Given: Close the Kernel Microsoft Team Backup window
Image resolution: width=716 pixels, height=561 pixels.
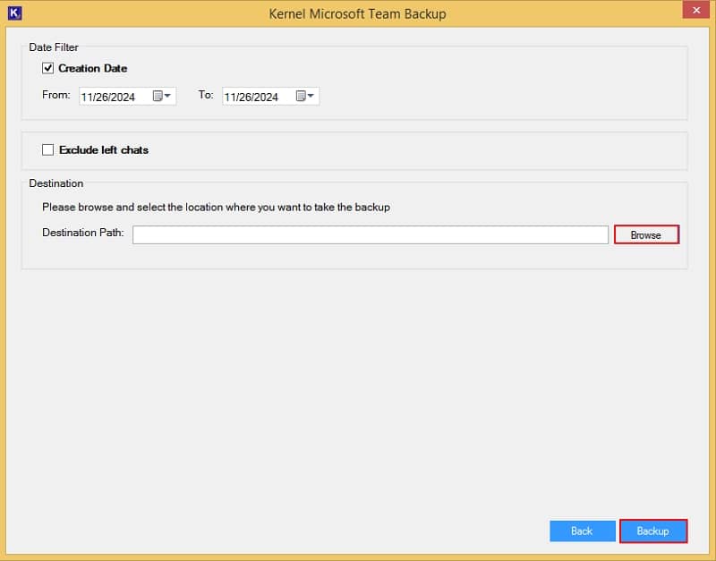Looking at the screenshot, I should point(692,11).
